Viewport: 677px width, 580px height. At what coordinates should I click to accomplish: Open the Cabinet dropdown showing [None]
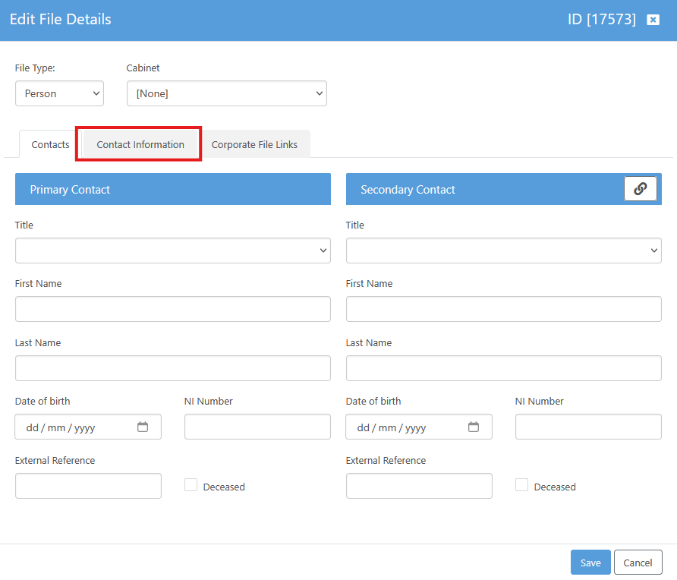tap(227, 93)
